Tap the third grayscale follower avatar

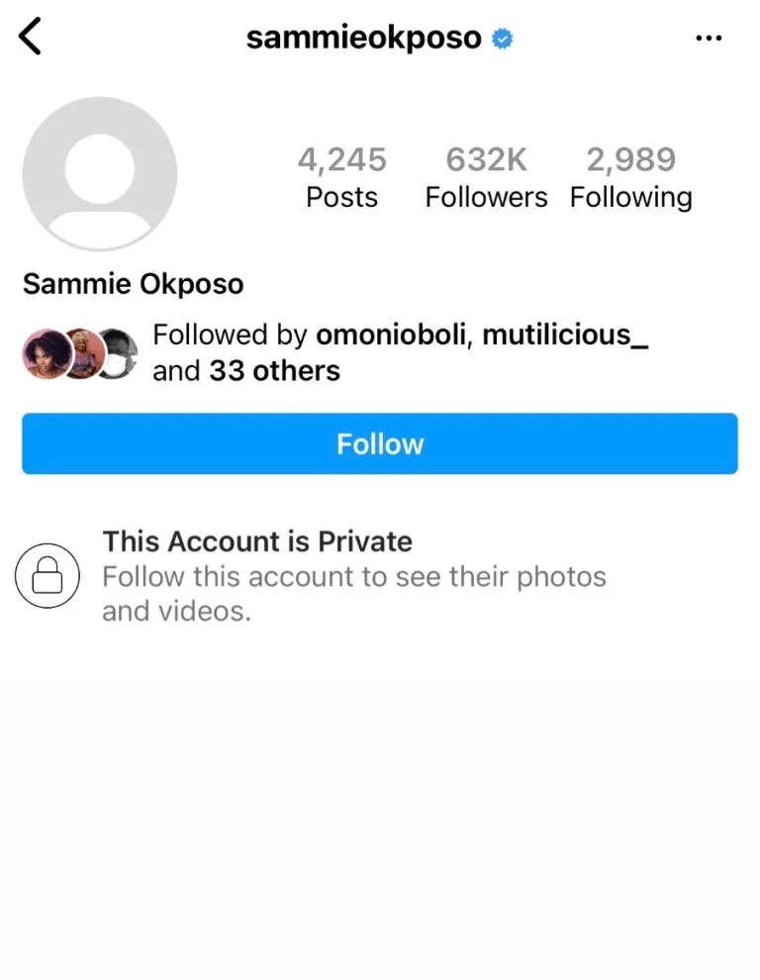[x=121, y=352]
